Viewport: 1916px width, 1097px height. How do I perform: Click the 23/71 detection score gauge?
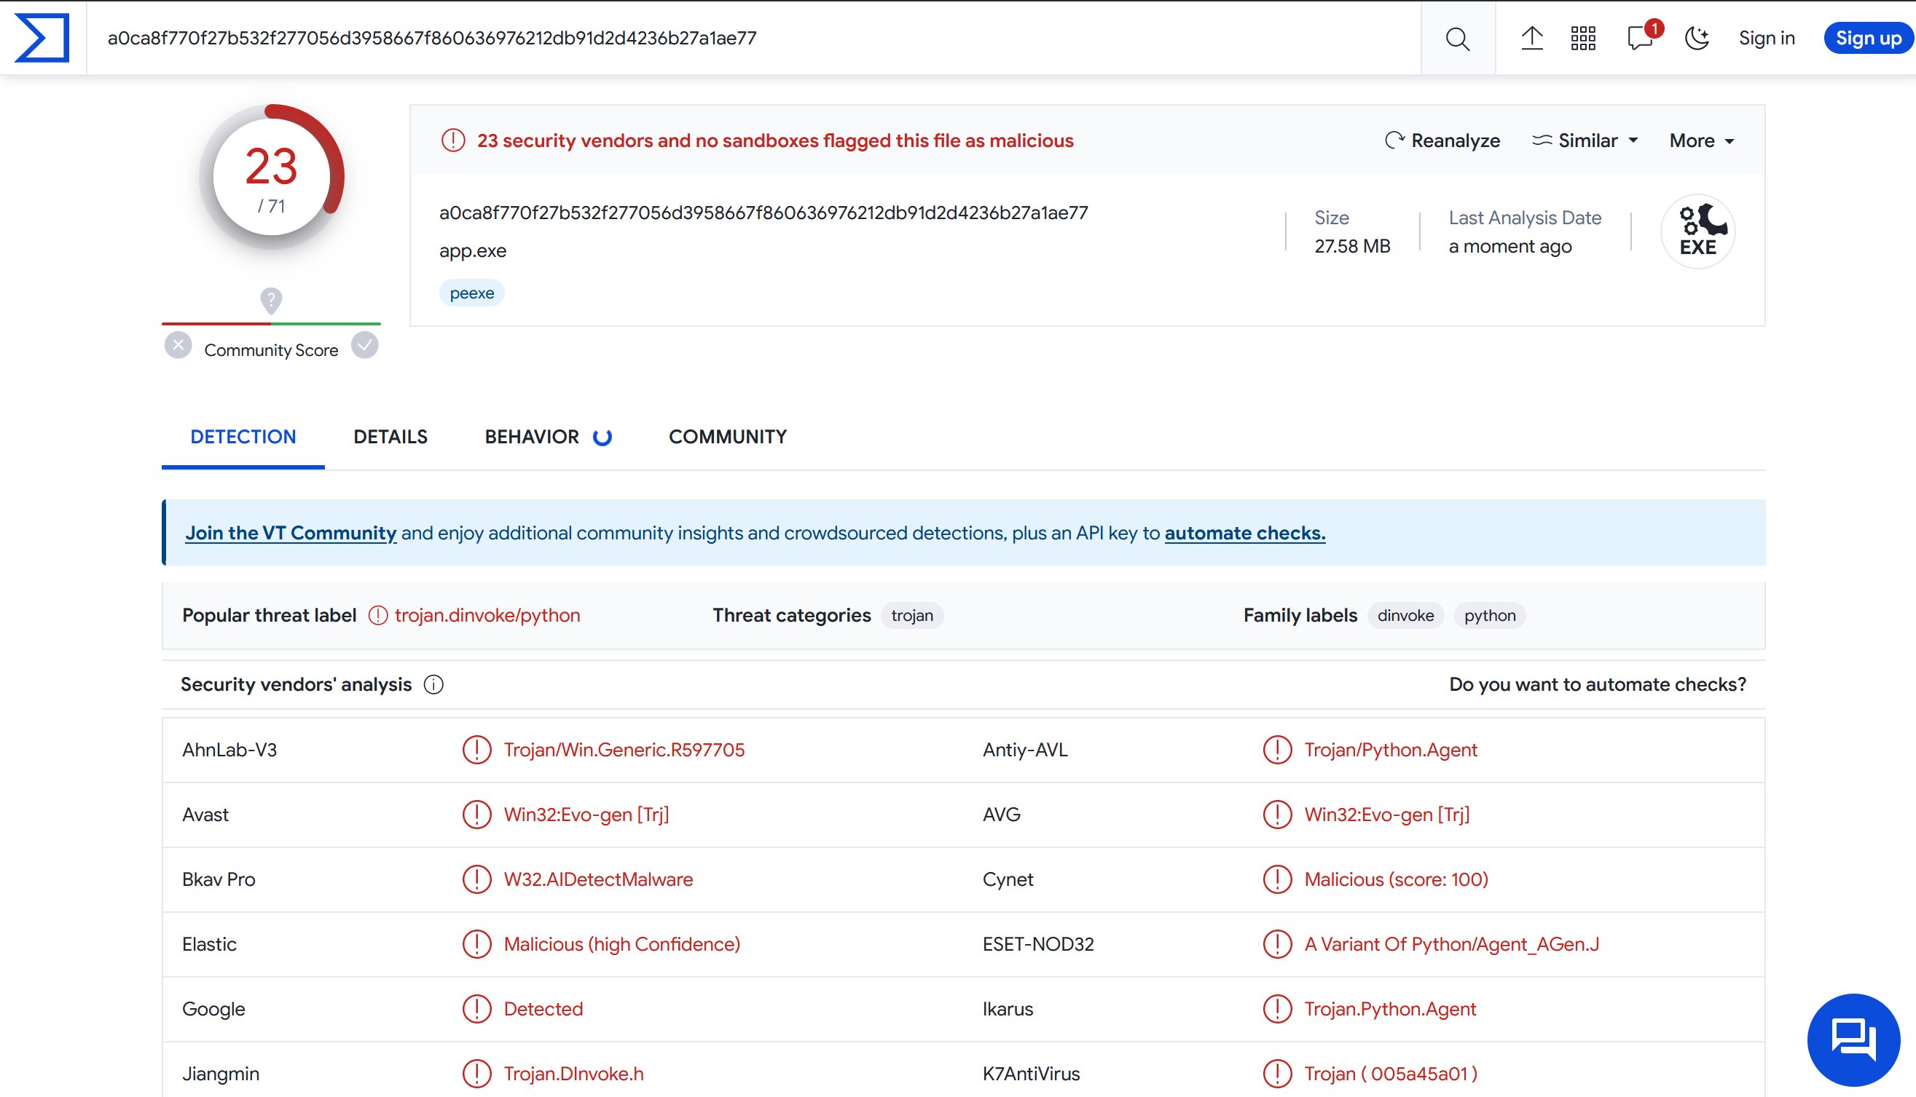[272, 178]
